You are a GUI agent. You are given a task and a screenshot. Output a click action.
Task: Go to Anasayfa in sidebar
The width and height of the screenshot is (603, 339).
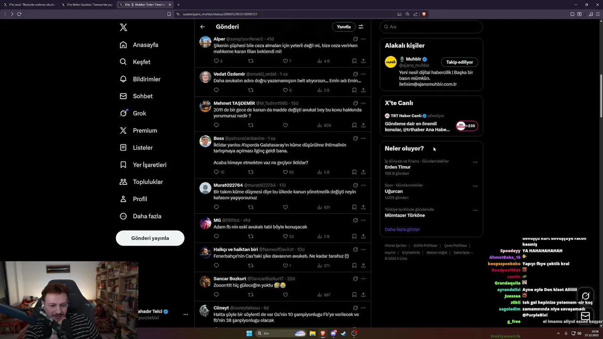click(139, 45)
